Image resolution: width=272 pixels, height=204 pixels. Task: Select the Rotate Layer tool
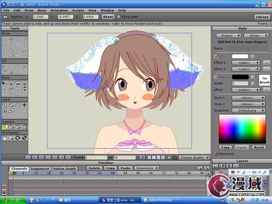pos(18,105)
